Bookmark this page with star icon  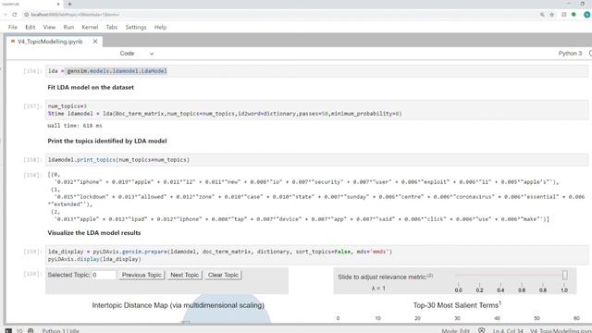[552, 15]
